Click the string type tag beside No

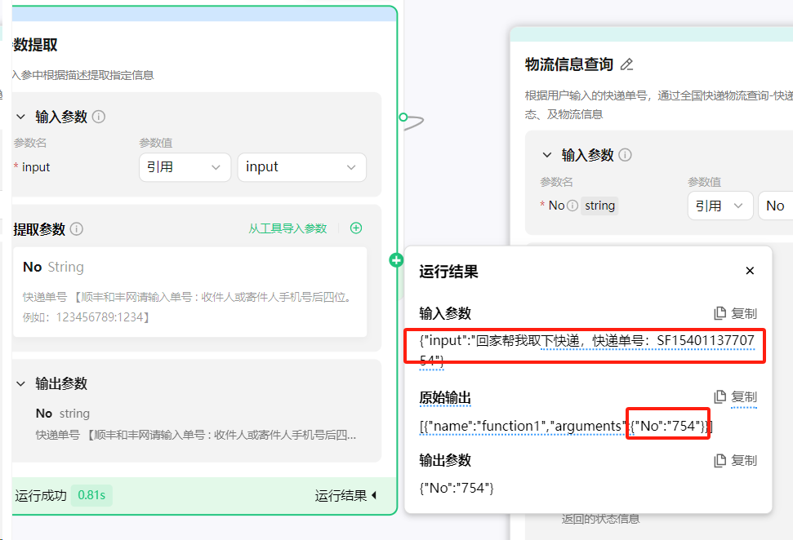599,206
